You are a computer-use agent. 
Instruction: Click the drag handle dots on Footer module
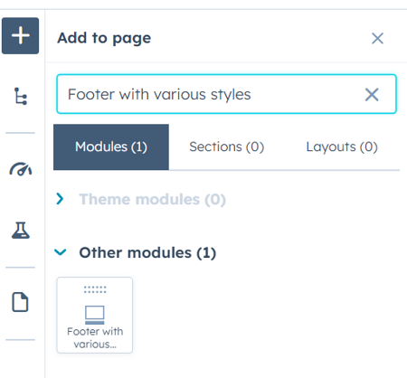pyautogui.click(x=95, y=289)
